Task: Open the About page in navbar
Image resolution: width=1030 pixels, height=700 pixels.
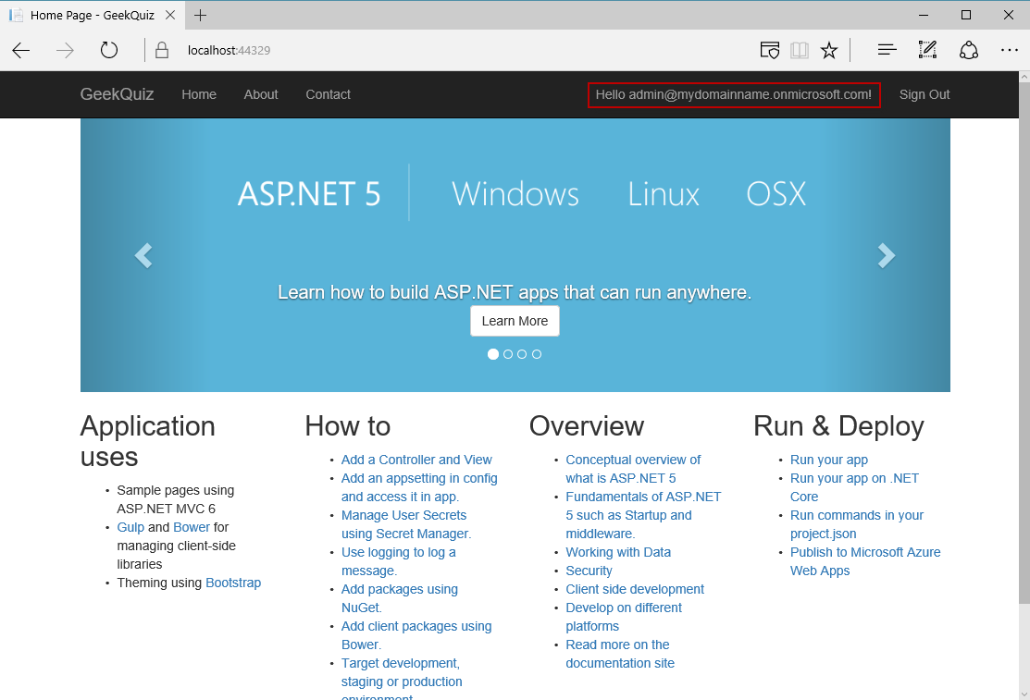Action: coord(261,94)
